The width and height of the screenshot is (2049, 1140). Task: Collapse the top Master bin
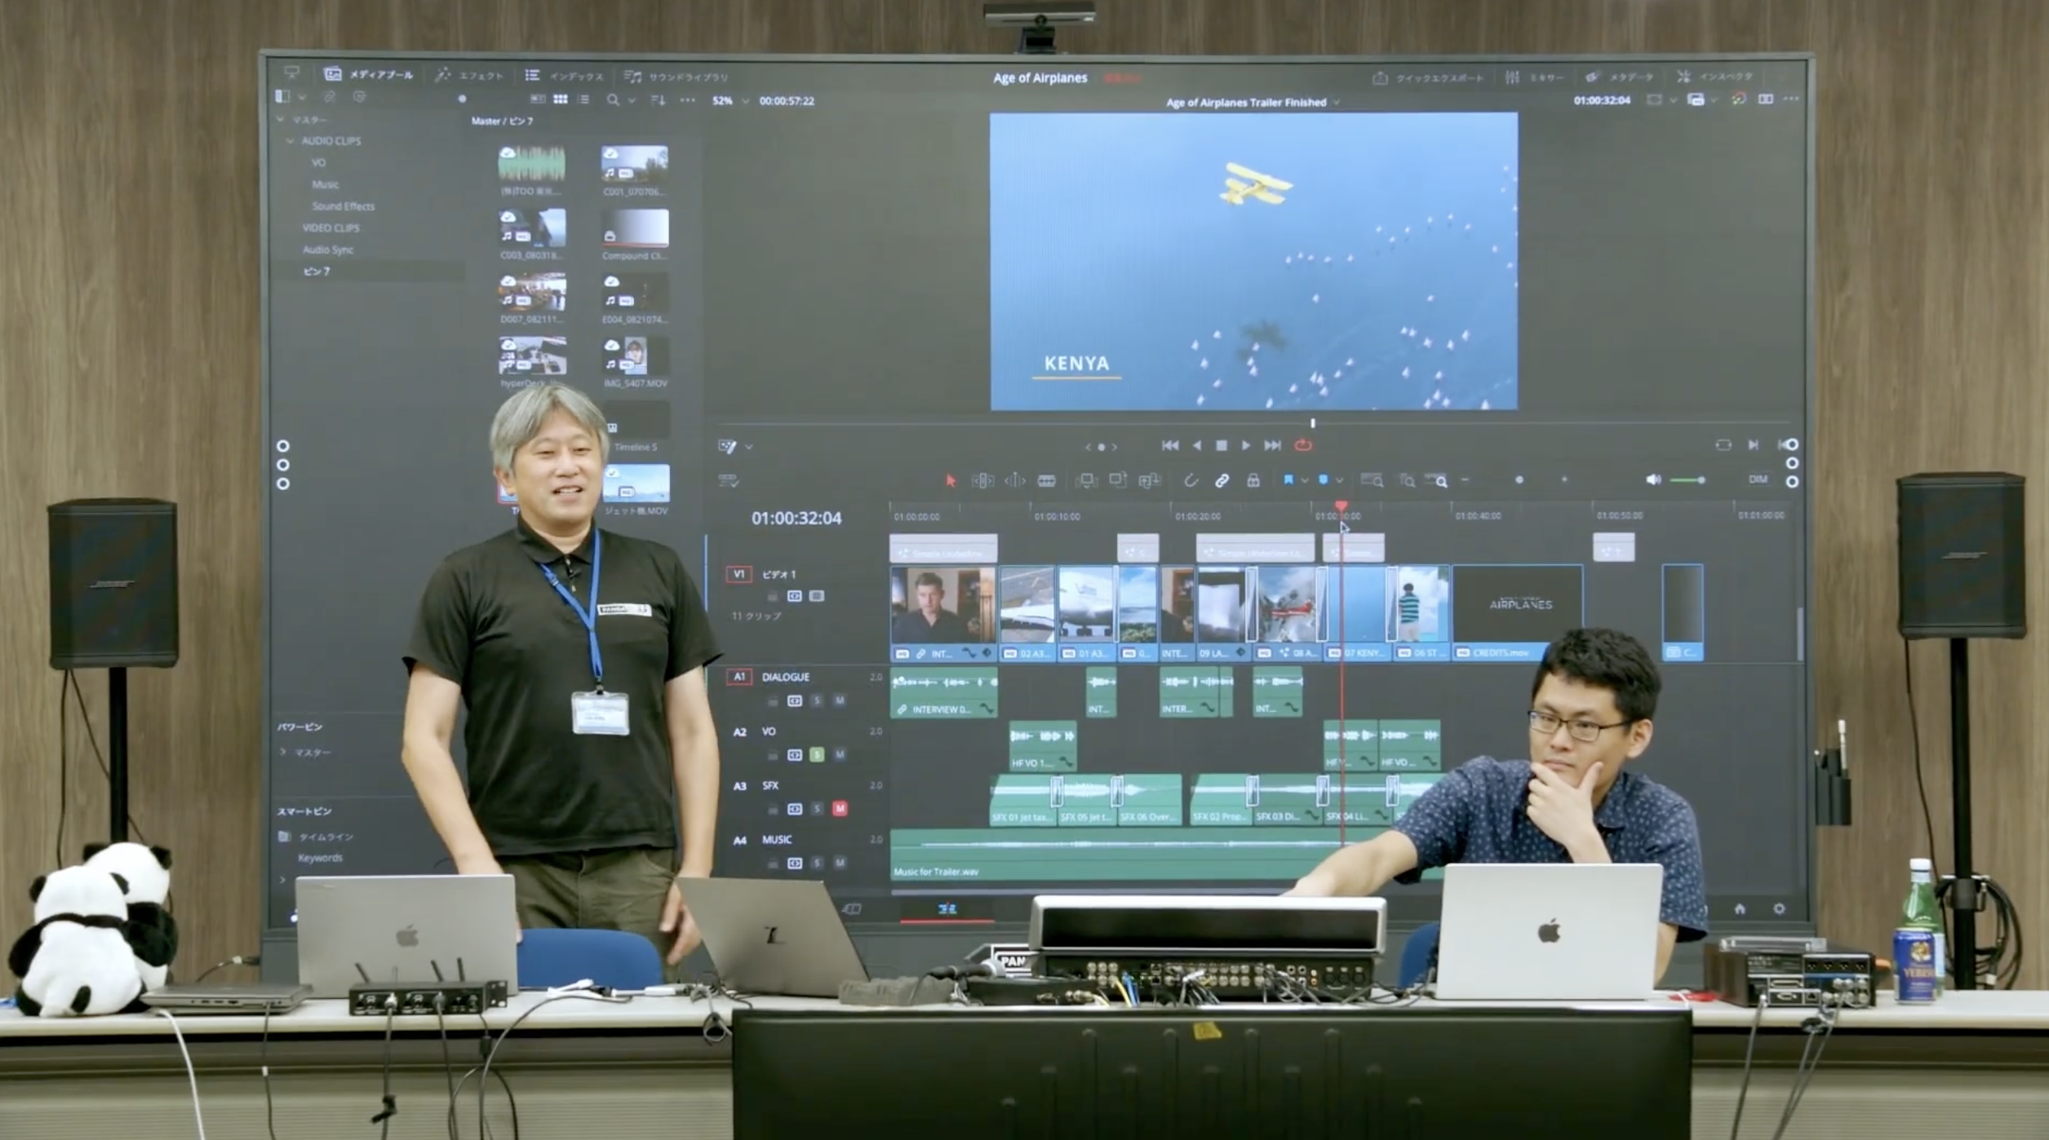click(x=280, y=119)
